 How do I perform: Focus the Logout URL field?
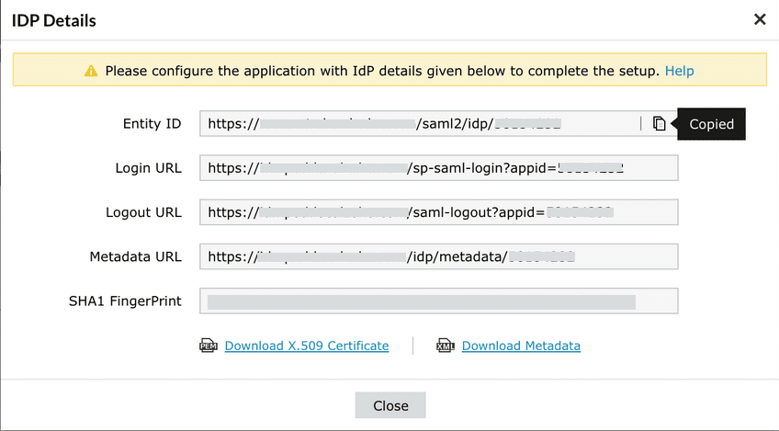pos(438,212)
